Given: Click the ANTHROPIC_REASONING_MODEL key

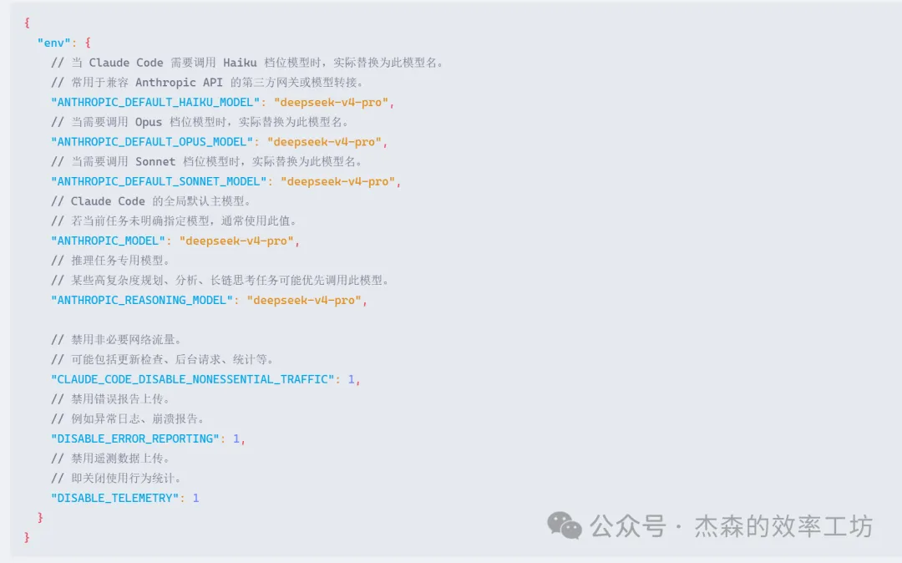Looking at the screenshot, I should [142, 300].
